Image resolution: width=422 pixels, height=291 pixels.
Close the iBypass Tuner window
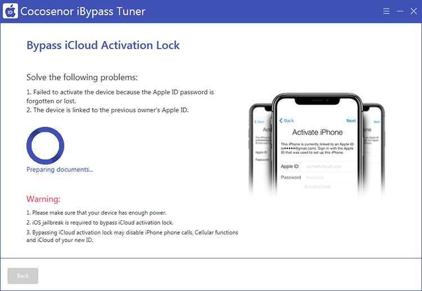[x=414, y=11]
